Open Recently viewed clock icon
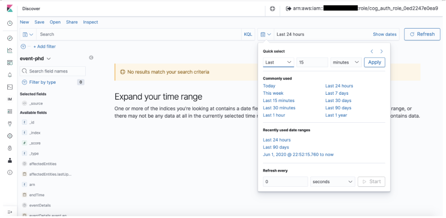Viewport: 446px width, 218px height. tap(10, 23)
